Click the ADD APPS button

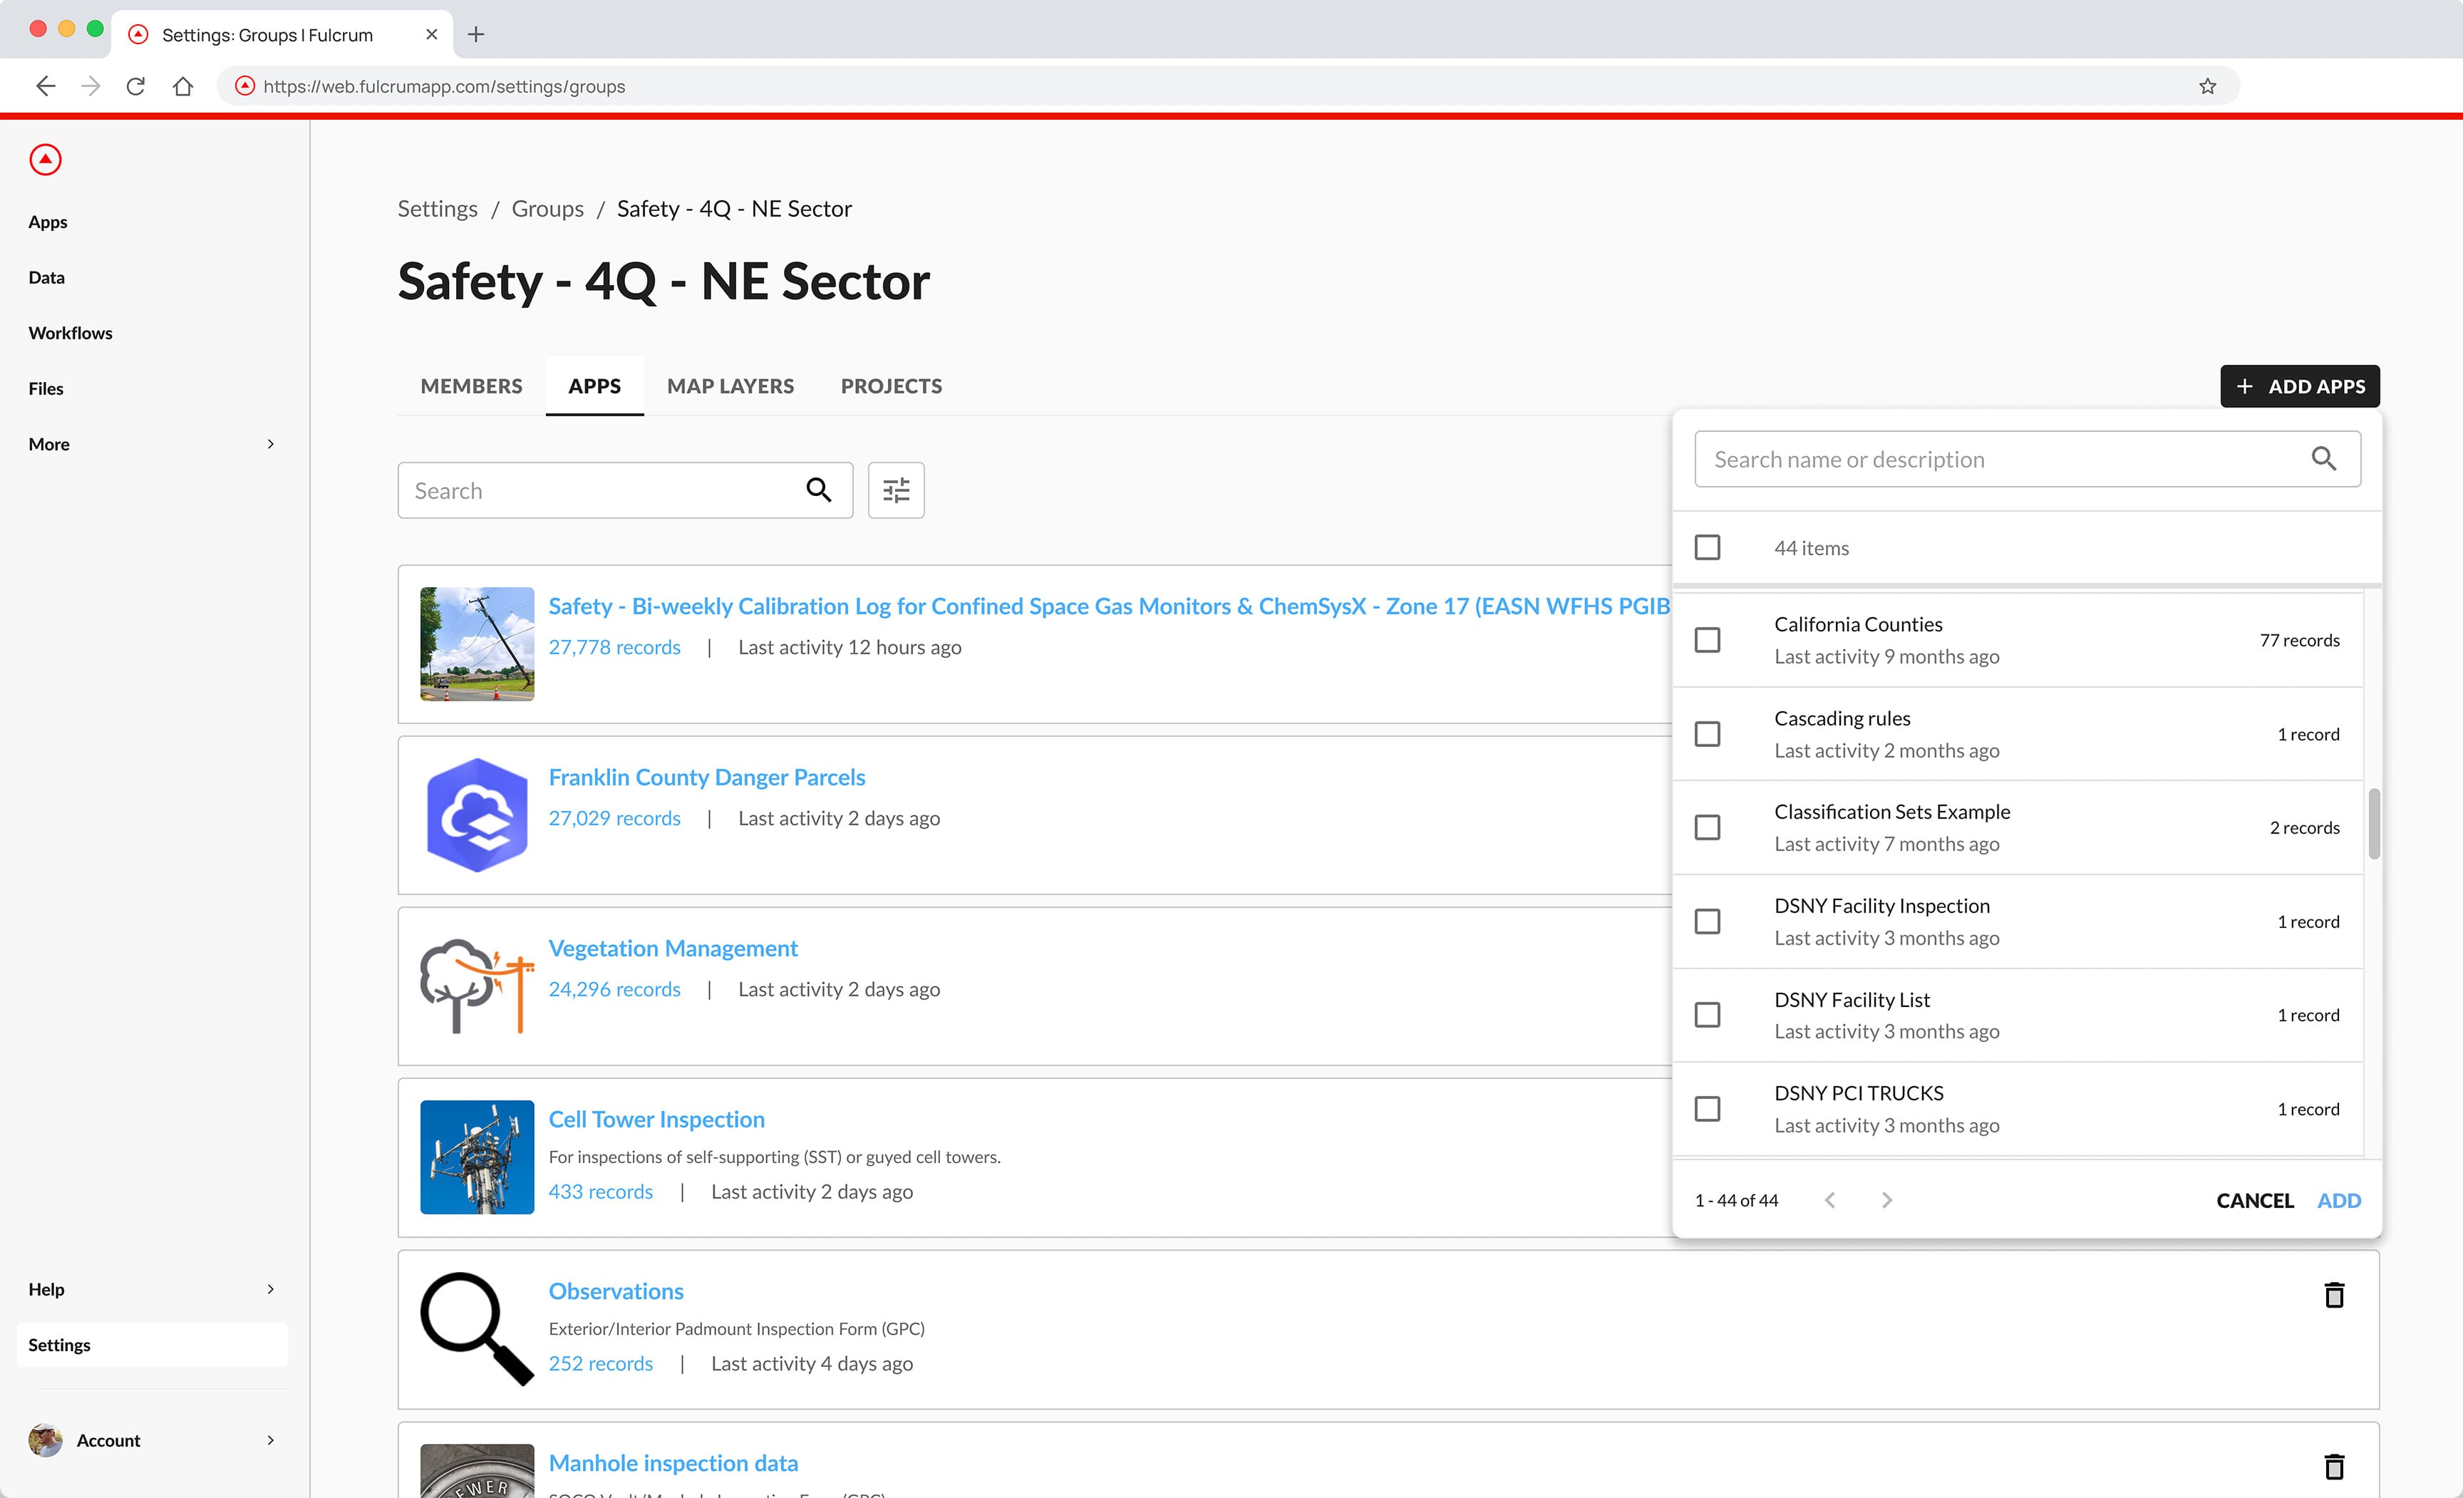tap(2300, 386)
